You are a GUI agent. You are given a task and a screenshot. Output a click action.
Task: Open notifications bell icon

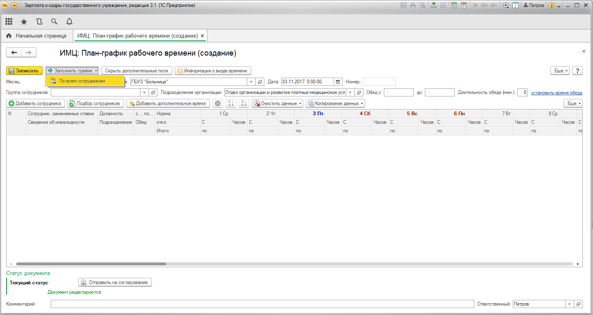(x=69, y=21)
